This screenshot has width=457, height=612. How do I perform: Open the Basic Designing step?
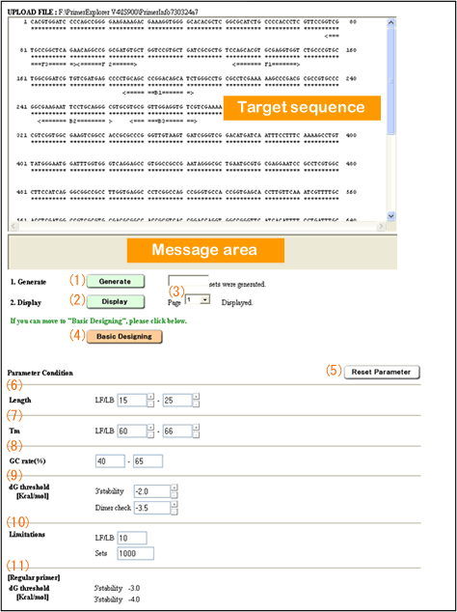[124, 337]
